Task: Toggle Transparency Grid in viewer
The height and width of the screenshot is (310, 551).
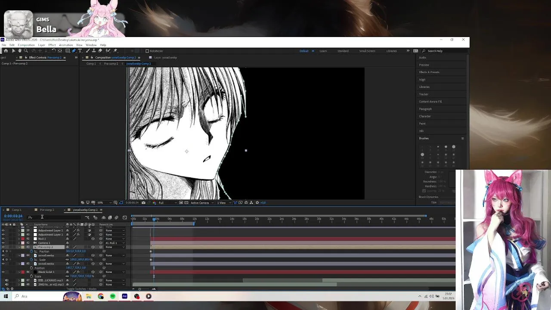Action: (186, 202)
